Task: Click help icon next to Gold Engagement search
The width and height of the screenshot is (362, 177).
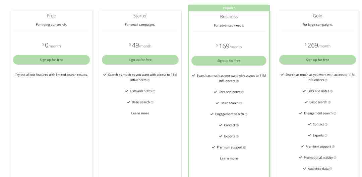Action: coord(335,113)
